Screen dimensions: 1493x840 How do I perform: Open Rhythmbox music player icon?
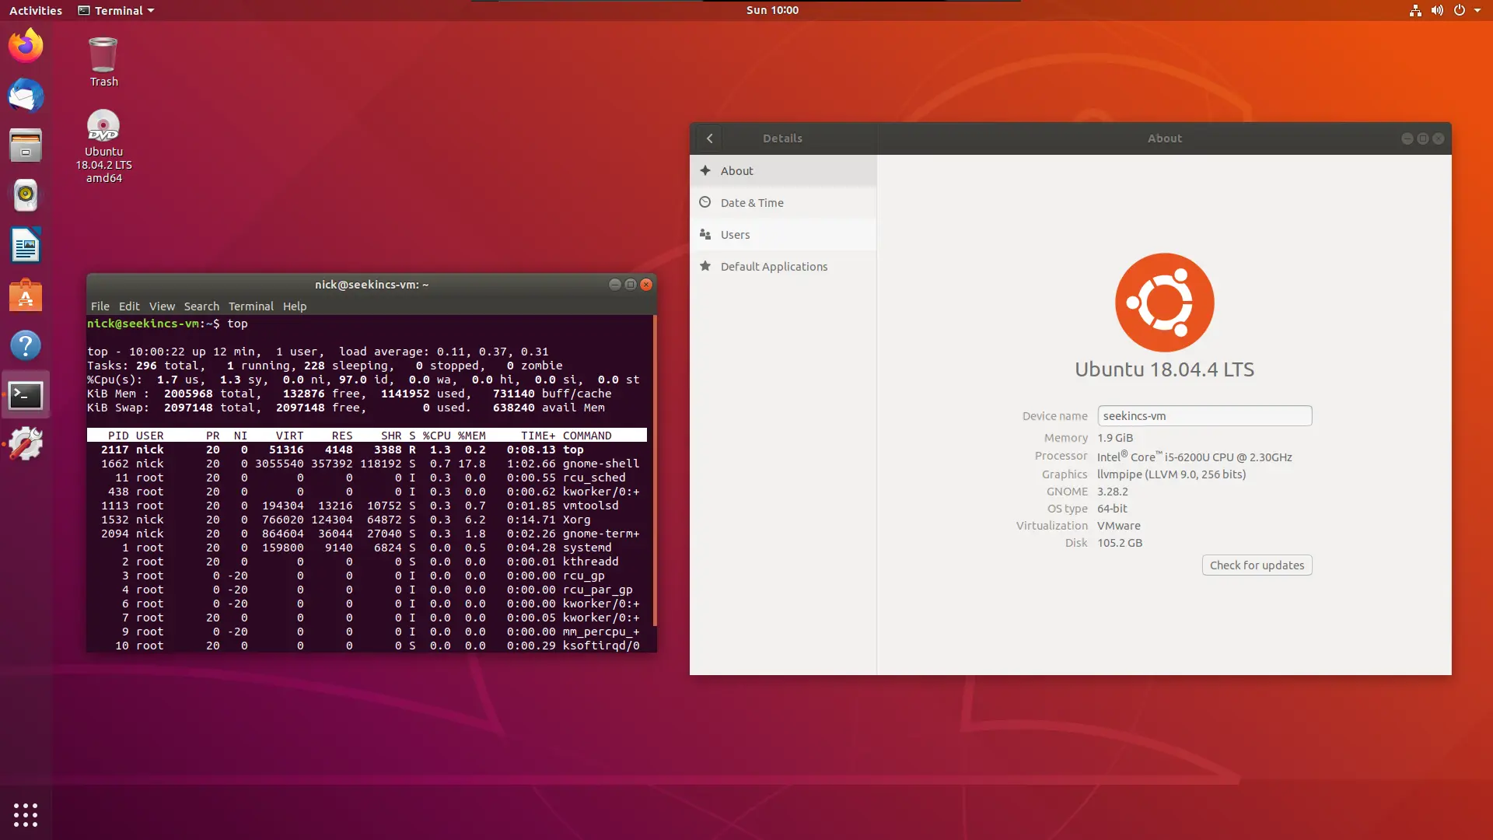26,195
